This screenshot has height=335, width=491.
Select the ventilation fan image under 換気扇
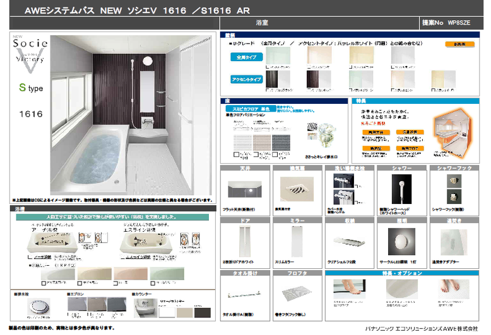coord(297,189)
